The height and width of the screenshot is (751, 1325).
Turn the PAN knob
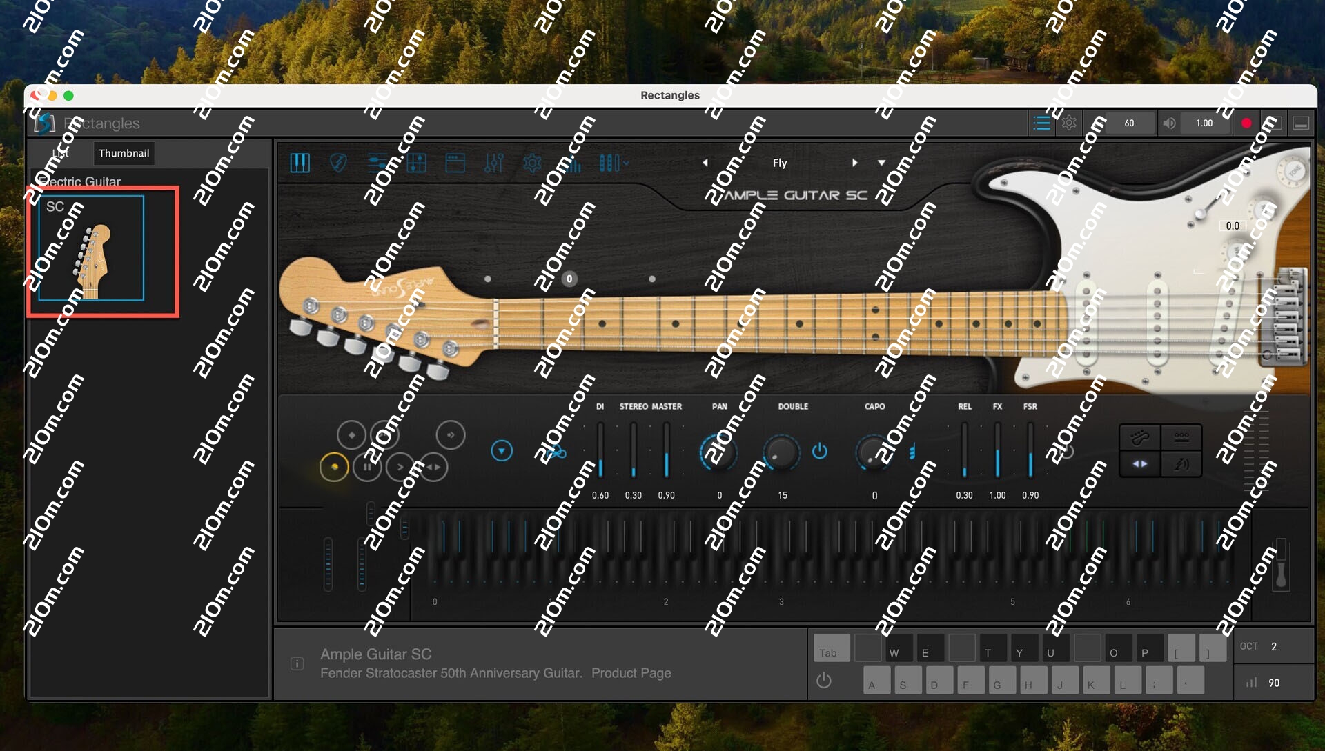coord(718,453)
